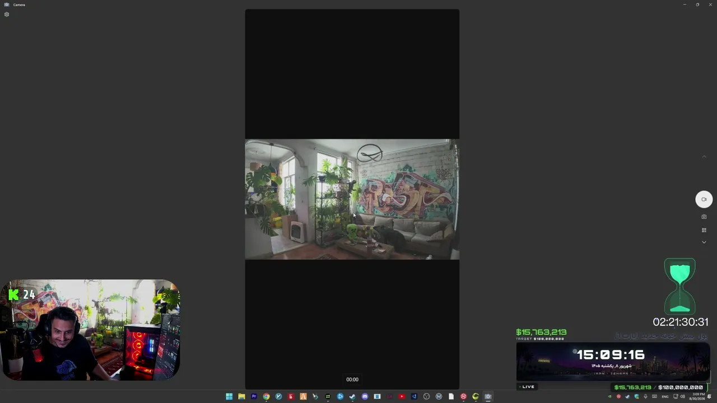Image resolution: width=717 pixels, height=403 pixels.
Task: Open the white document taskbar icon
Action: (451, 397)
